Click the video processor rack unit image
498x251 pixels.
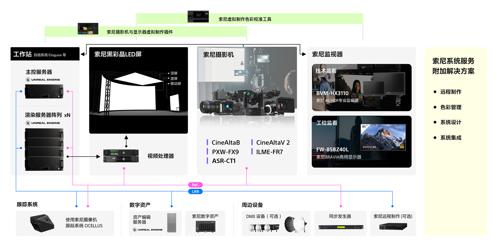(x=121, y=156)
